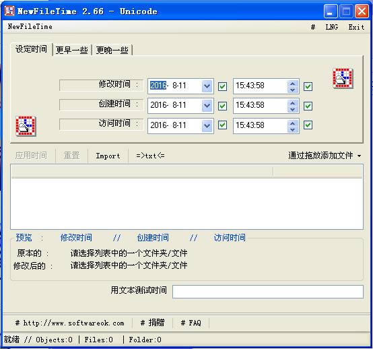
Task: Click the 创建时间 label button
Action: [102, 104]
